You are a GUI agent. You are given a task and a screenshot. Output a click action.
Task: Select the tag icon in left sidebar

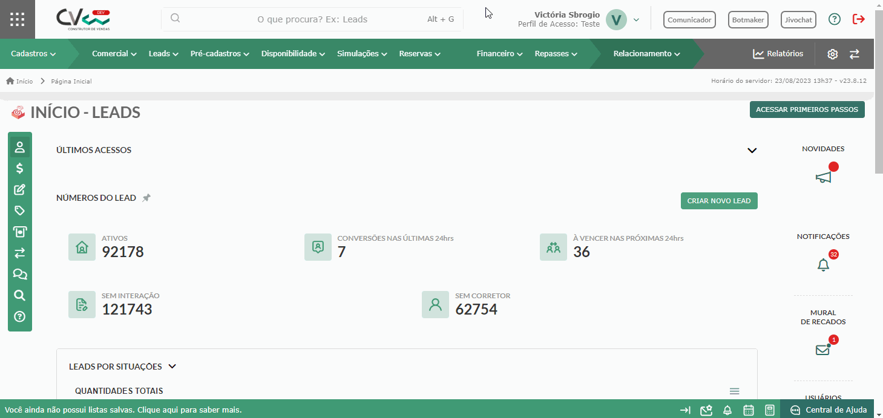pos(20,211)
